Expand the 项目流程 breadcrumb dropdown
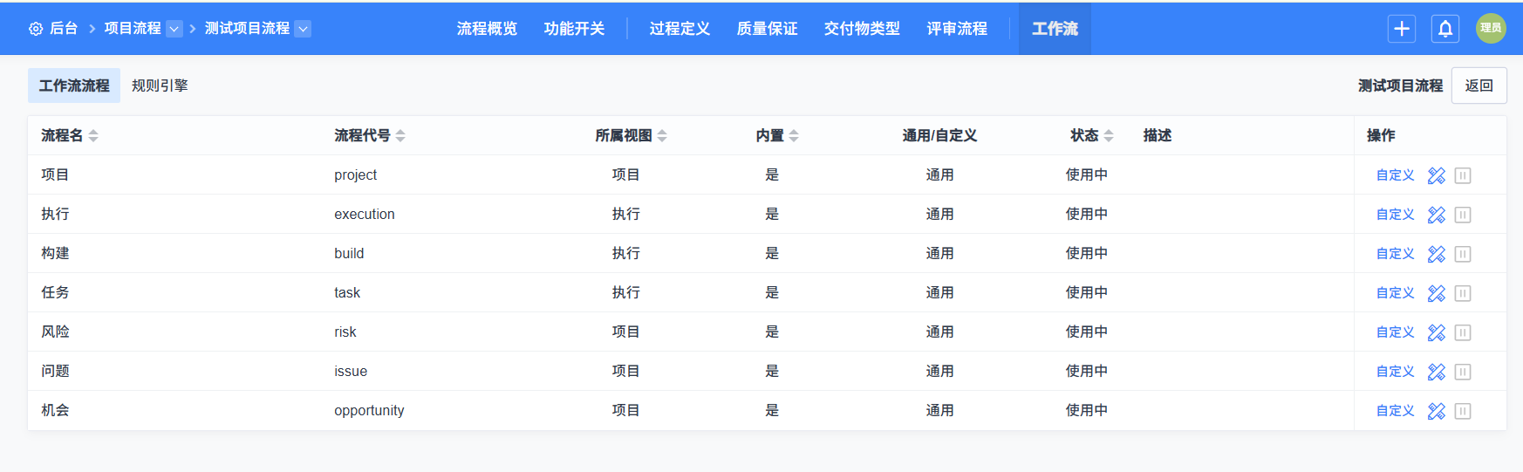Screen dimensions: 1523x472 click(x=174, y=29)
